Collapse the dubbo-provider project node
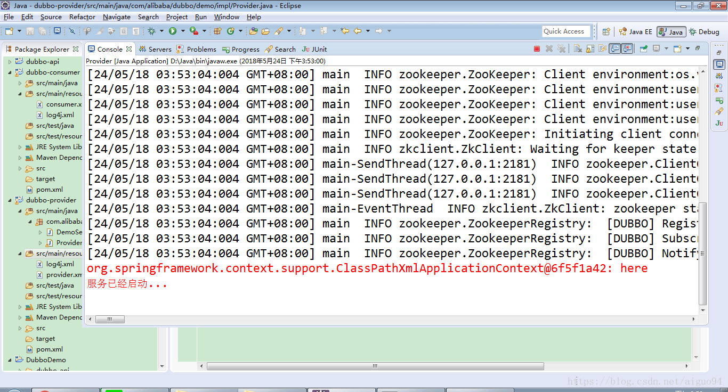 10,200
